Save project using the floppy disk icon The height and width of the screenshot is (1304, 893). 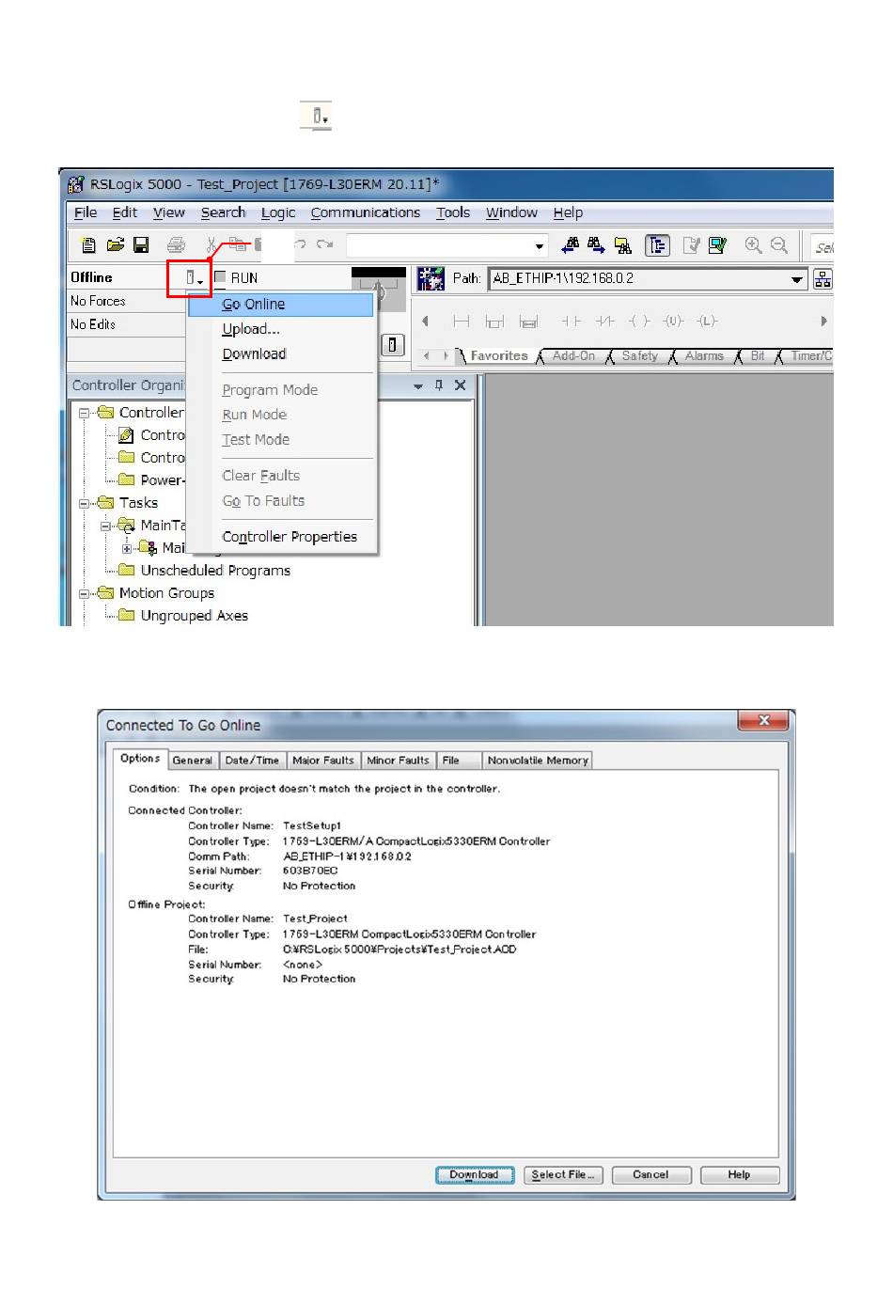coord(141,246)
